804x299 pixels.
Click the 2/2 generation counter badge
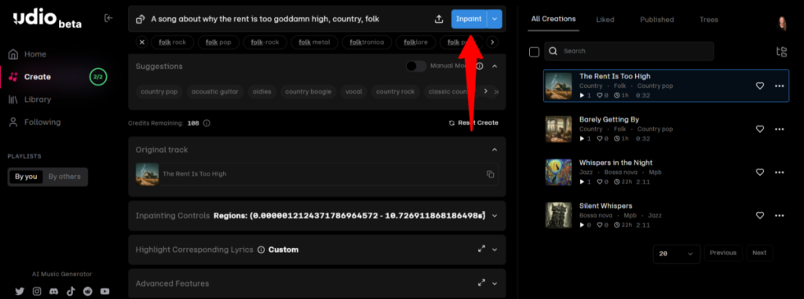[x=98, y=77]
